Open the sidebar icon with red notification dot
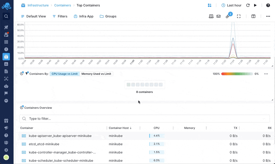The image size is (275, 164). point(6,35)
